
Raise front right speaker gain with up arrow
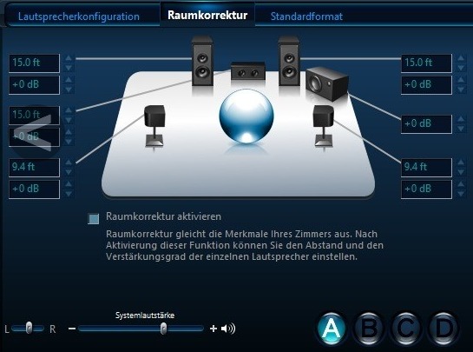click(461, 80)
